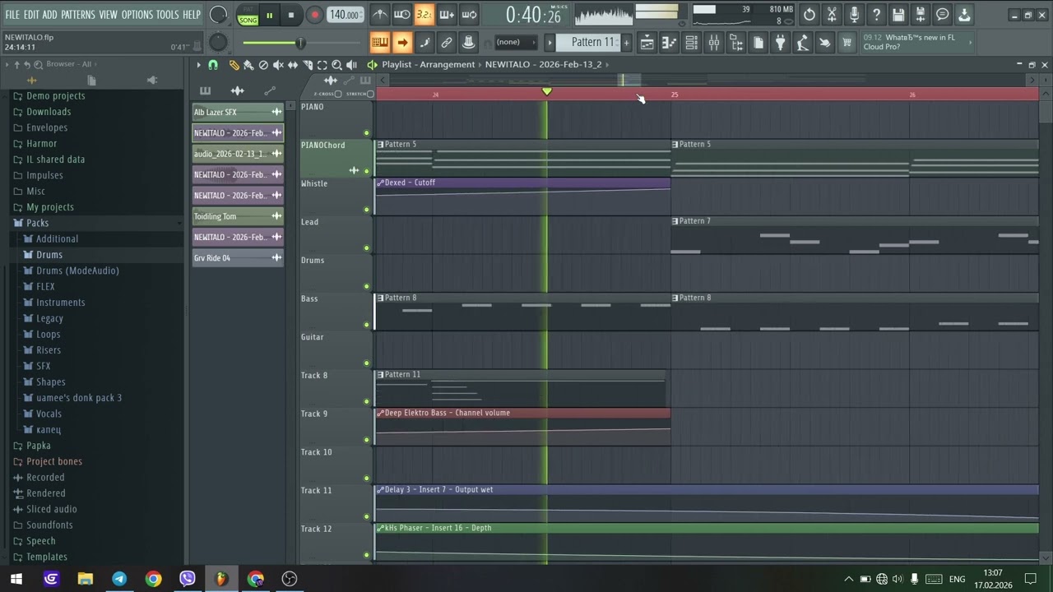Select the Drums pack folder in browser
Screen dimensions: 1053x592
coord(49,255)
